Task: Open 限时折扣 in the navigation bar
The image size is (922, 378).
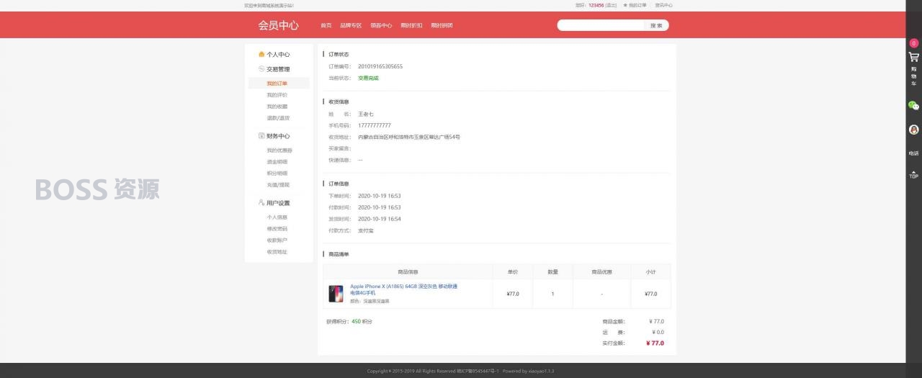Action: click(411, 25)
